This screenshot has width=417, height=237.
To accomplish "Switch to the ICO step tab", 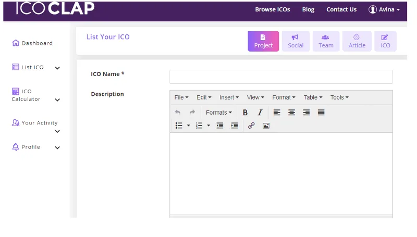I will (385, 41).
